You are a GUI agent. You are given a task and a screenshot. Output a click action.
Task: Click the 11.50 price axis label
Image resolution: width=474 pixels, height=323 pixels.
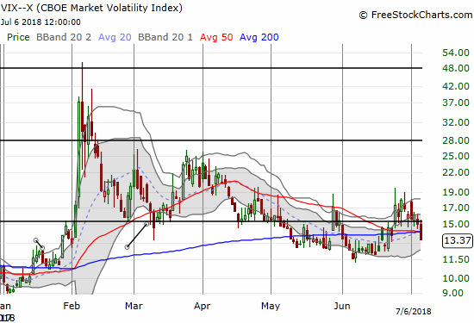[x=456, y=259]
